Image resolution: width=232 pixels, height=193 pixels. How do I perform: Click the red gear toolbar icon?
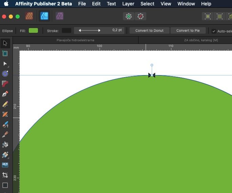(141, 16)
